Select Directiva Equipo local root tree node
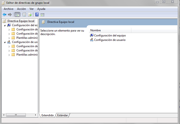The width and height of the screenshot is (180, 124). 21,21
